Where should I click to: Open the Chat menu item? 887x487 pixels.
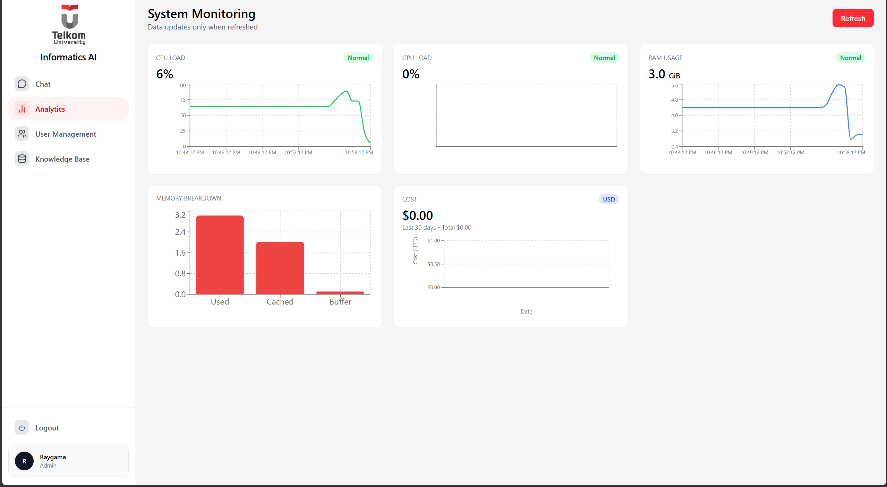pos(68,84)
